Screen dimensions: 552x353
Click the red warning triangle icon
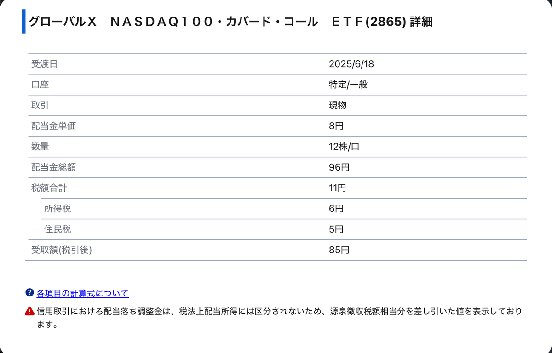(x=29, y=311)
